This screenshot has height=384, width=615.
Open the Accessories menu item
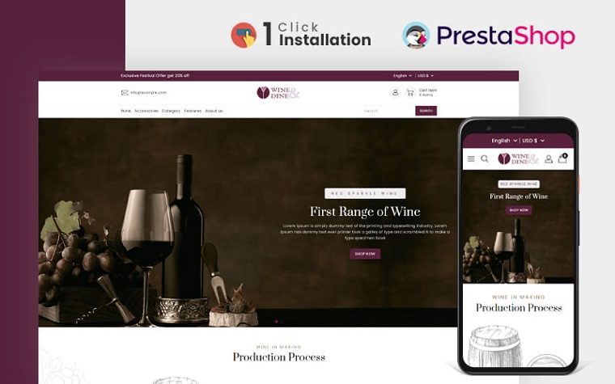coord(146,111)
